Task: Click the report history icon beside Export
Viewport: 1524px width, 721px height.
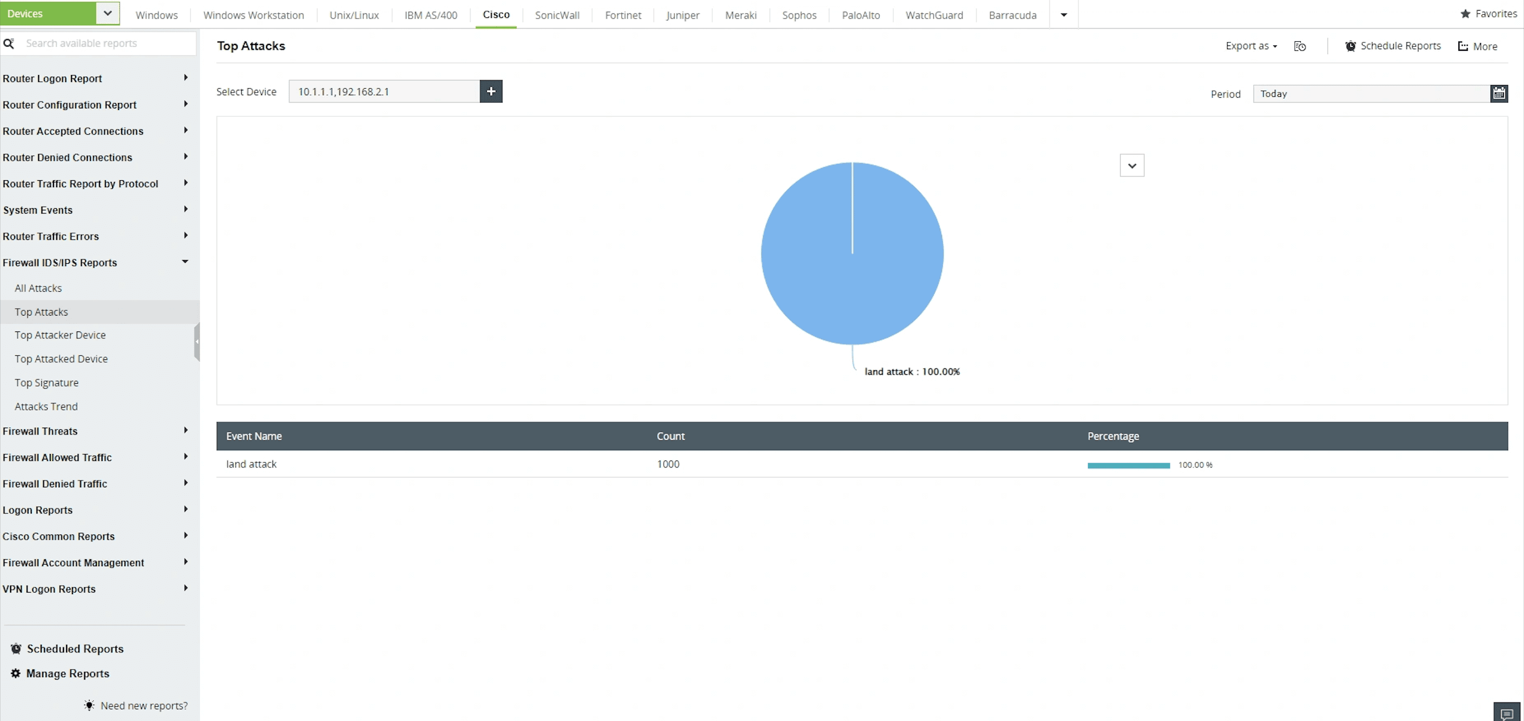Action: point(1299,46)
